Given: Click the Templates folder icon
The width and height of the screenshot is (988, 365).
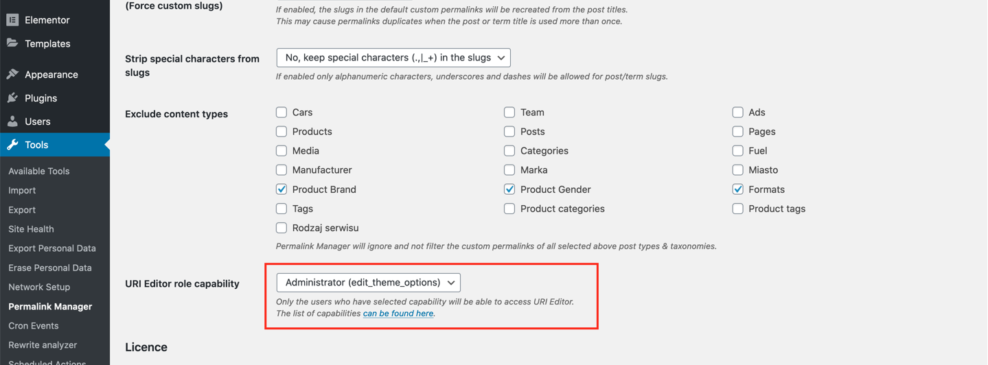Looking at the screenshot, I should tap(12, 43).
